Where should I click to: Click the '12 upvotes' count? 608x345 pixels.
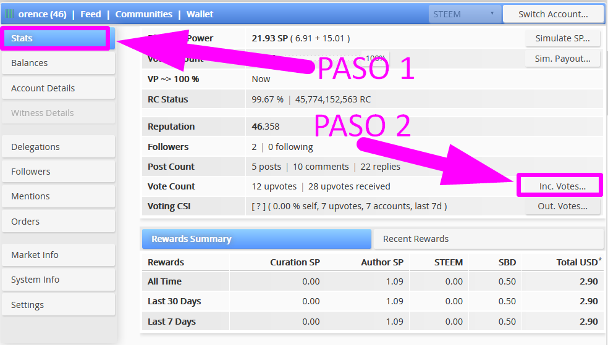(x=274, y=186)
